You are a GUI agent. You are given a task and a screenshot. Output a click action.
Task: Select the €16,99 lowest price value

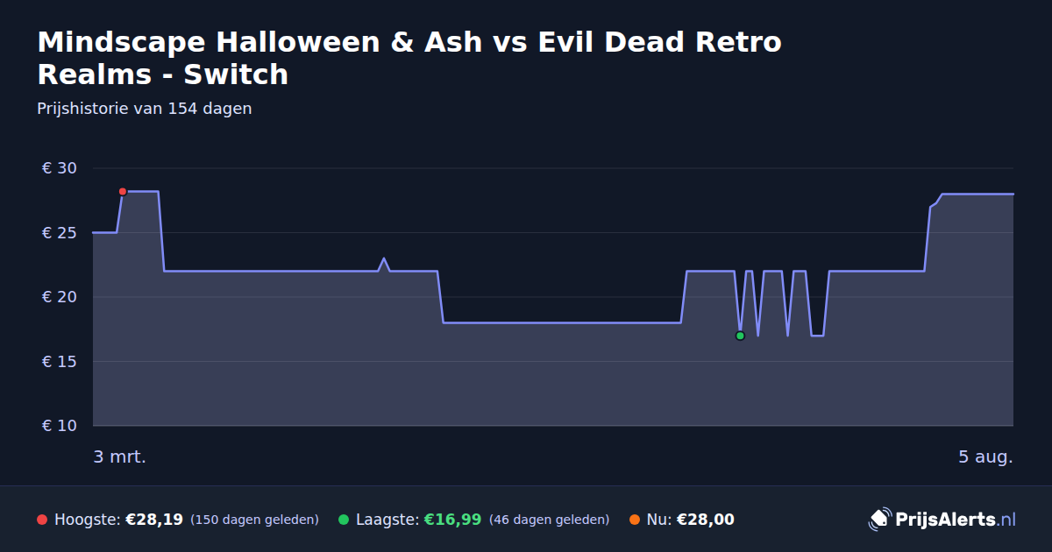click(452, 520)
